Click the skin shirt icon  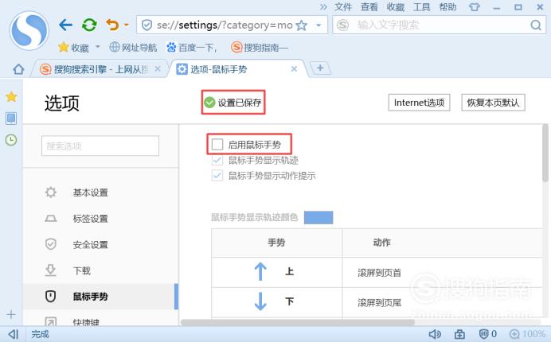(x=474, y=7)
